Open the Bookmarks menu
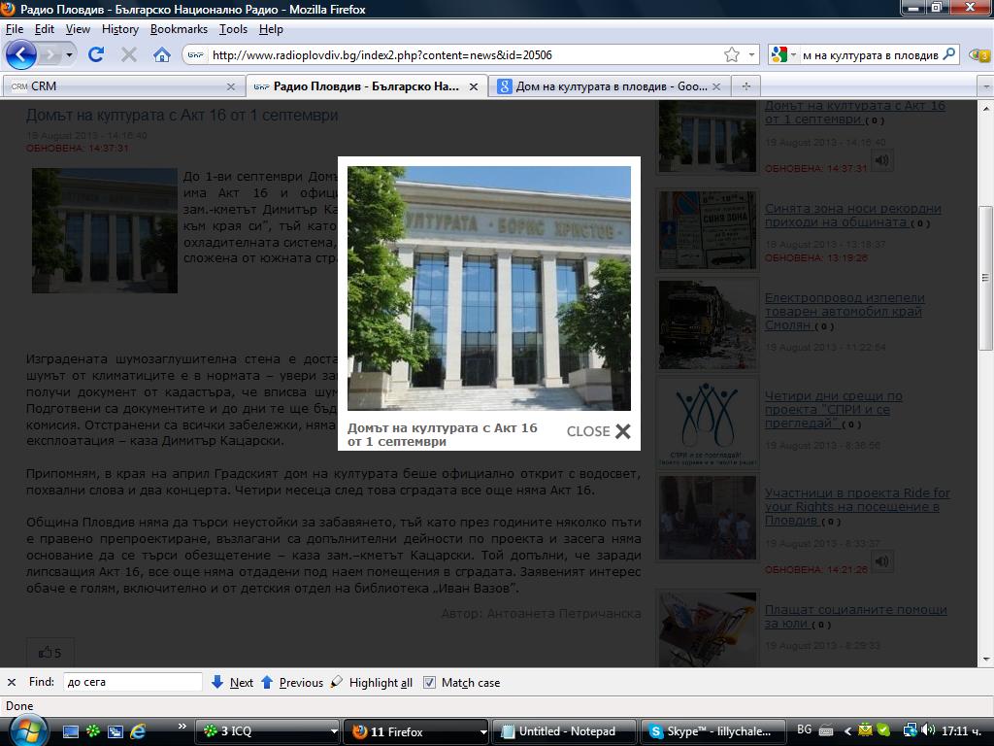The height and width of the screenshot is (746, 994). pos(179,29)
